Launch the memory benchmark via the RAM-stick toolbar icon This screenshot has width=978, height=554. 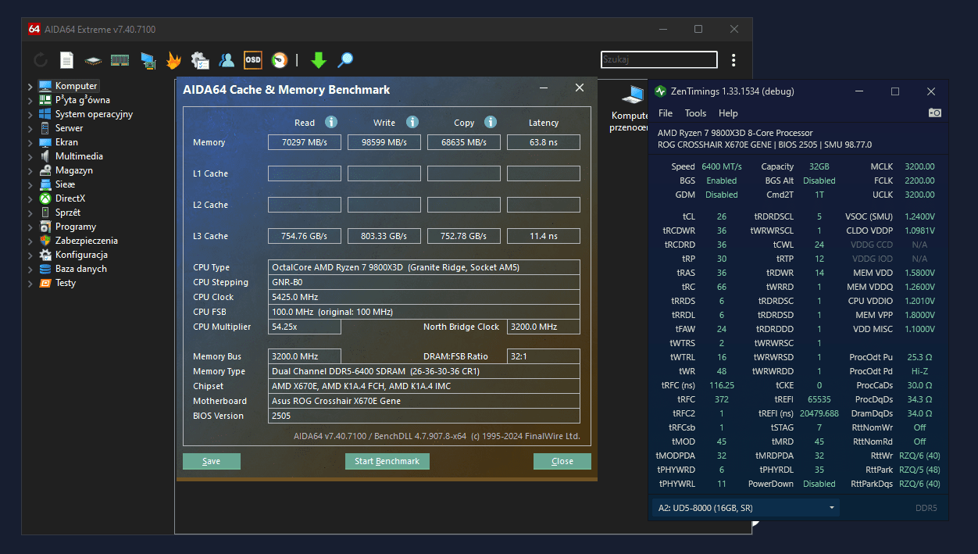coord(120,60)
